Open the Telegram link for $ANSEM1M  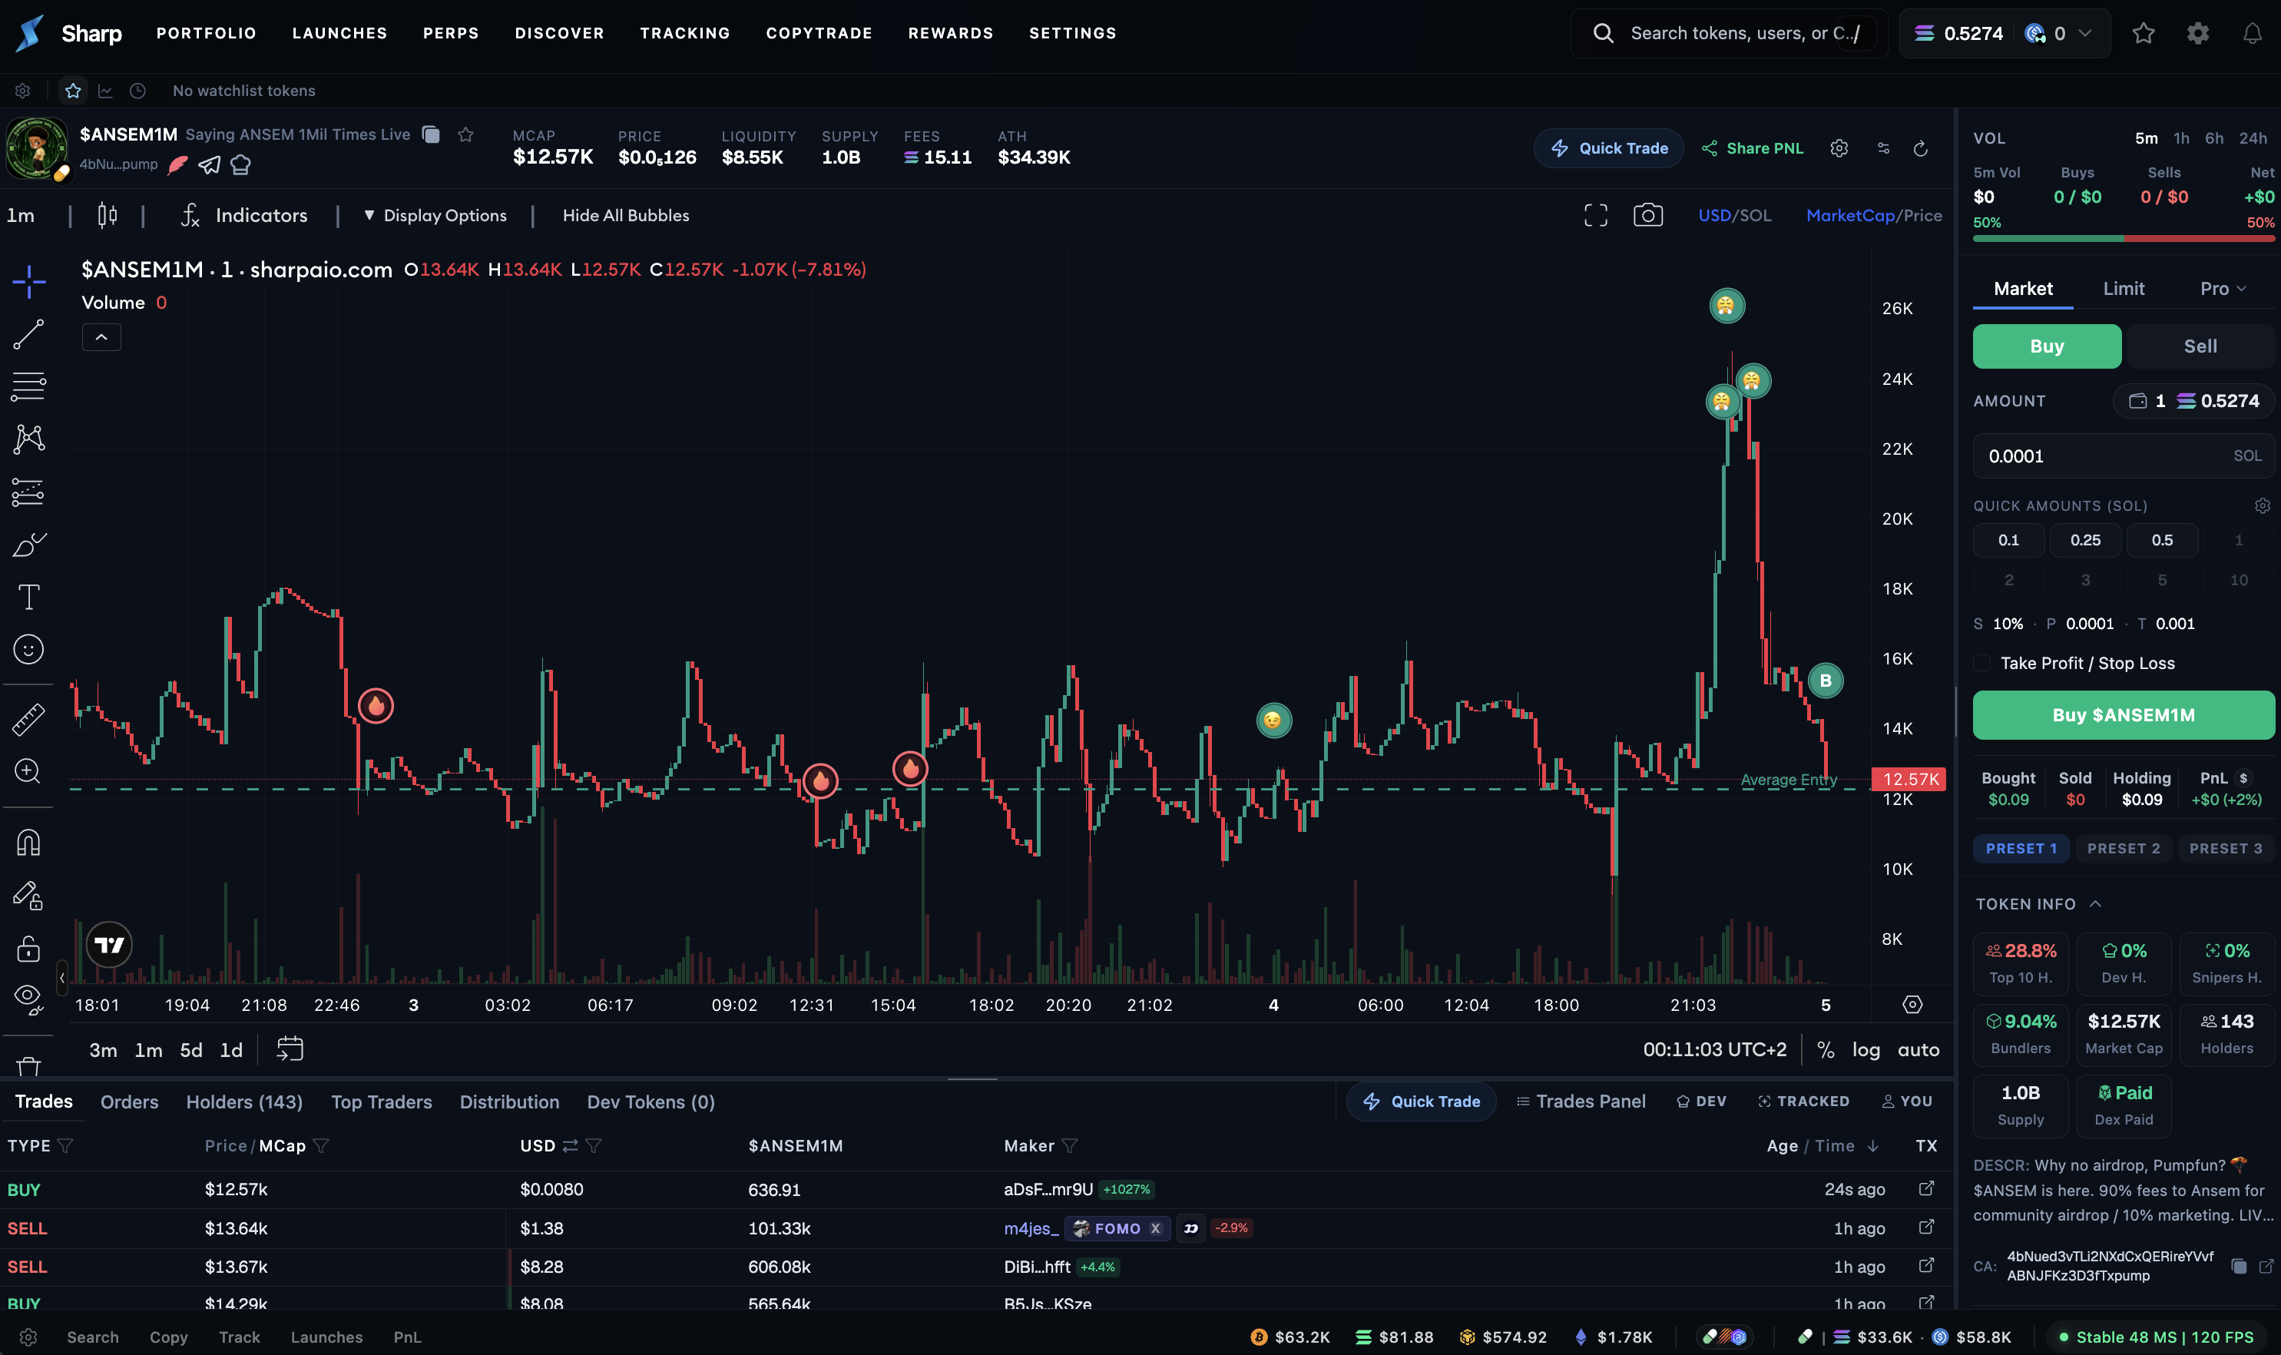point(209,165)
